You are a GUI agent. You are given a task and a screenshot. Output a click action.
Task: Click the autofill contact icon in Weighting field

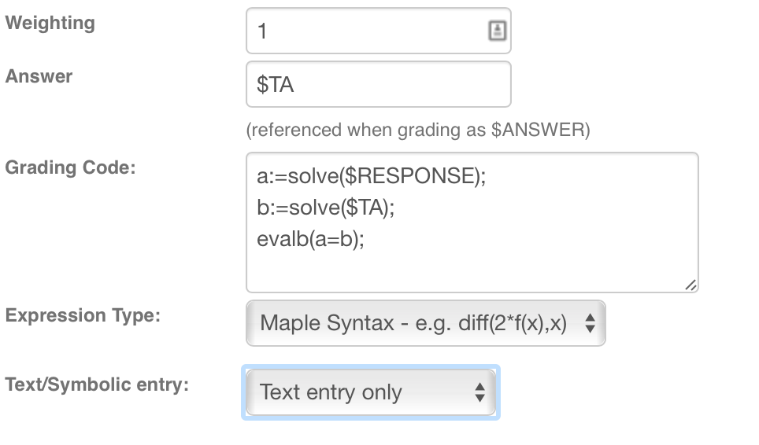pyautogui.click(x=497, y=31)
